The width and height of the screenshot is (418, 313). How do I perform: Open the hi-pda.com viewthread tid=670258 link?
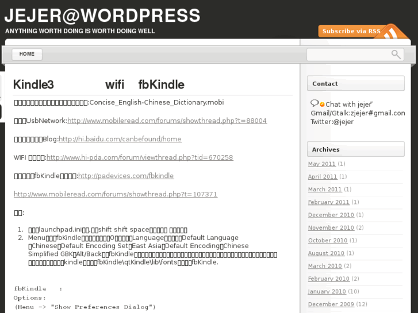140,157
